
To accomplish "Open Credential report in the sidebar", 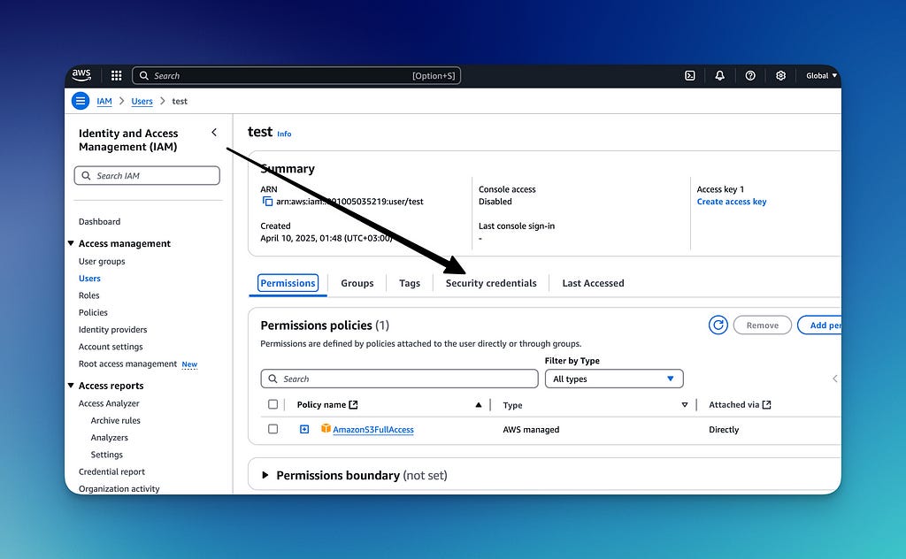I will pos(111,471).
